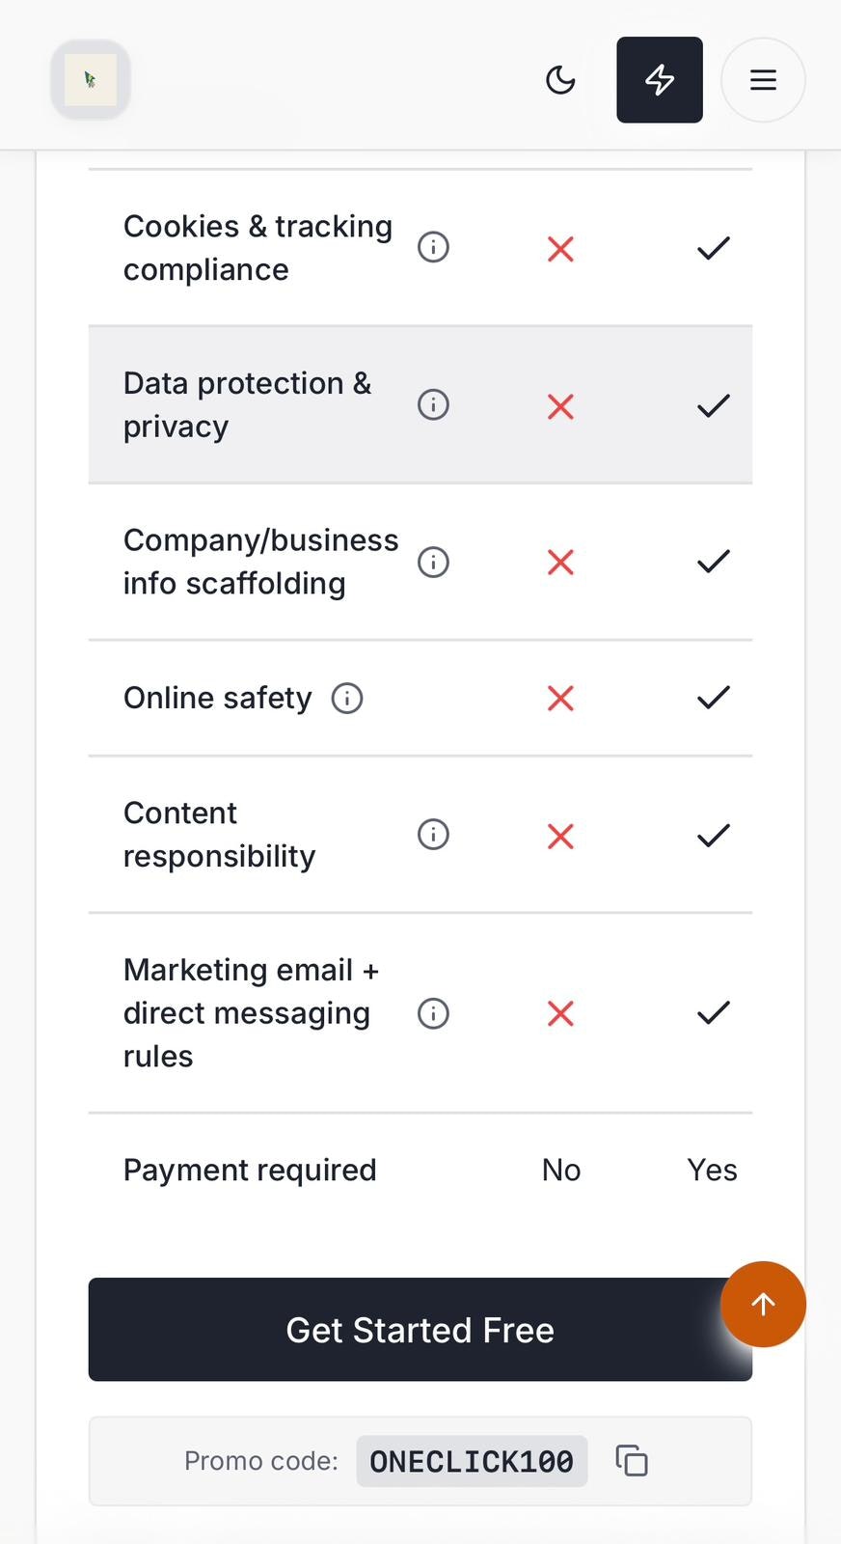Click the lightning bolt button
Viewport: 841px width, 1544px height.
click(x=660, y=80)
